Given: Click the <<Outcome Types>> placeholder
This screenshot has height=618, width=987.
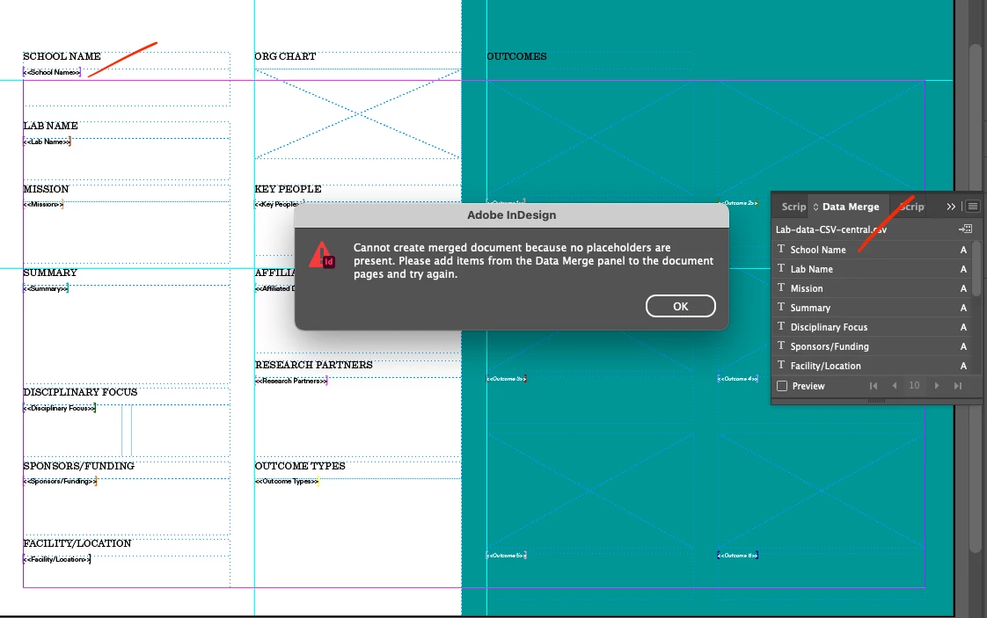Looking at the screenshot, I should tap(287, 482).
